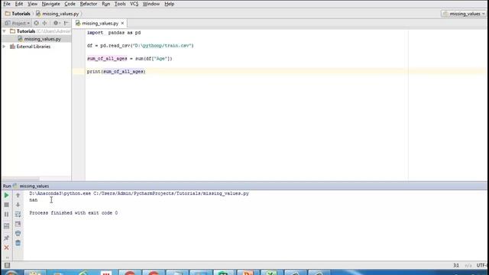Clear console output with the trash icon
This screenshot has height=275, width=489.
coord(18,243)
